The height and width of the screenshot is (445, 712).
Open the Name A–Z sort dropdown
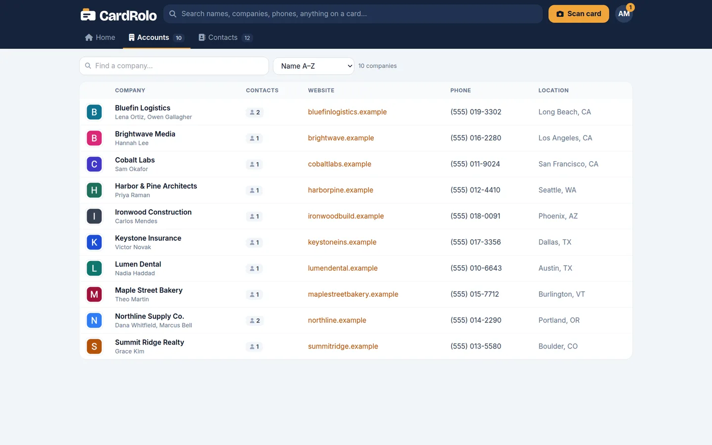click(313, 66)
